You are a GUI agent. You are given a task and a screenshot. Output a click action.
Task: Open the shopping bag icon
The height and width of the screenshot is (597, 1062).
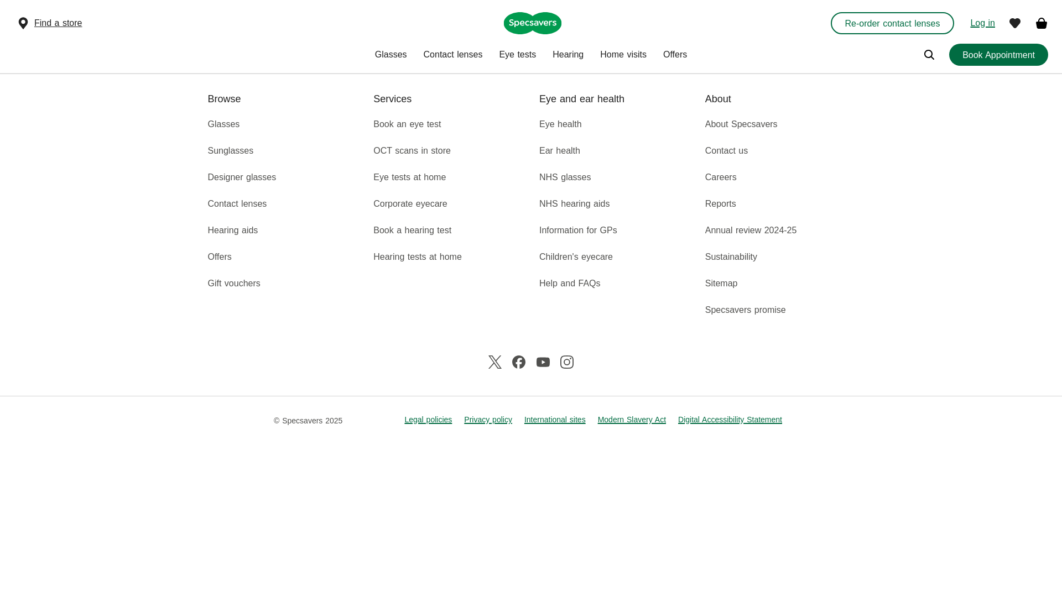click(x=1041, y=23)
